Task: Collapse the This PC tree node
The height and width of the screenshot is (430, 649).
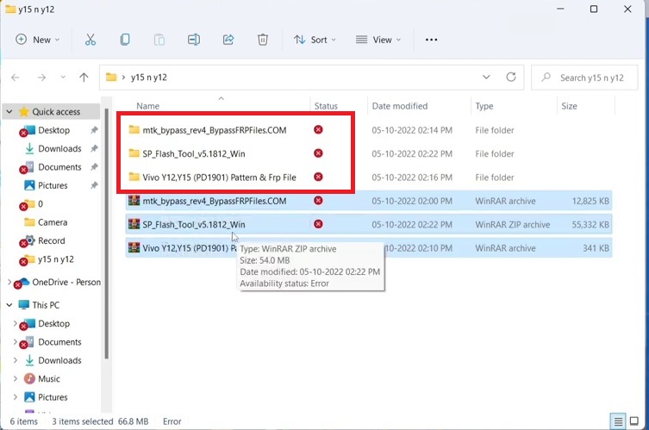Action: 9,305
